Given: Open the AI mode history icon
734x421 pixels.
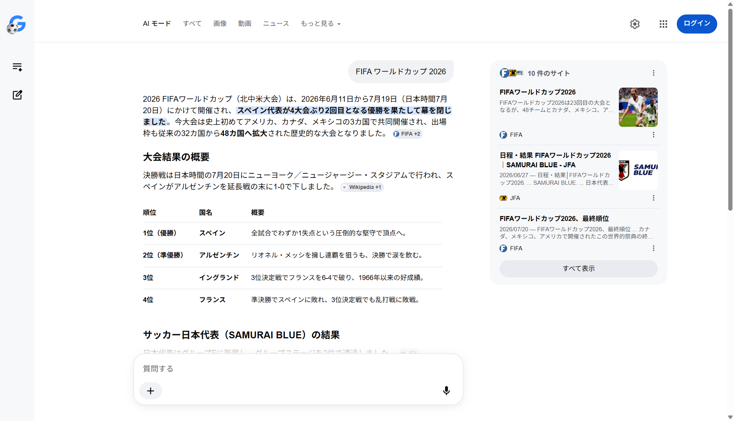Looking at the screenshot, I should 17,67.
